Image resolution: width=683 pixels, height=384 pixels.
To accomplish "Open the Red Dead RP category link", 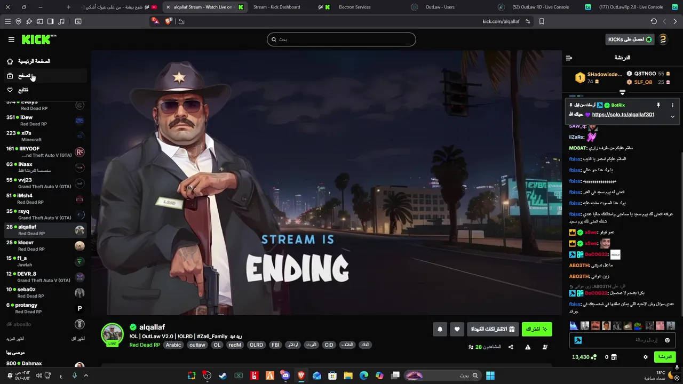I will coord(145,345).
